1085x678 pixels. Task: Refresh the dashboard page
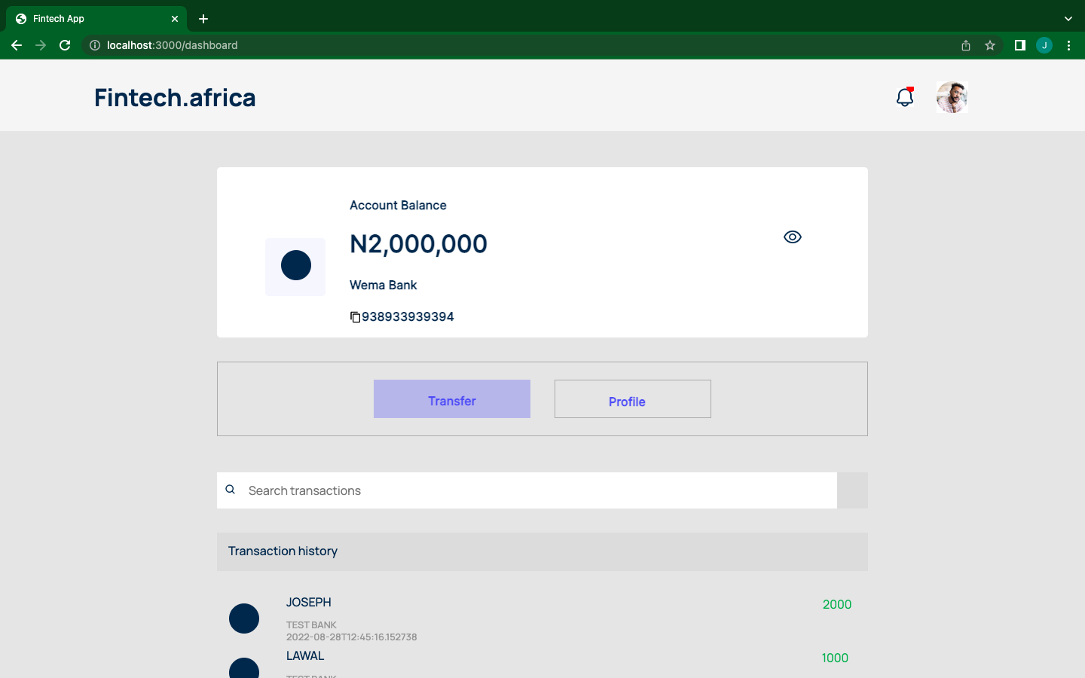point(65,45)
